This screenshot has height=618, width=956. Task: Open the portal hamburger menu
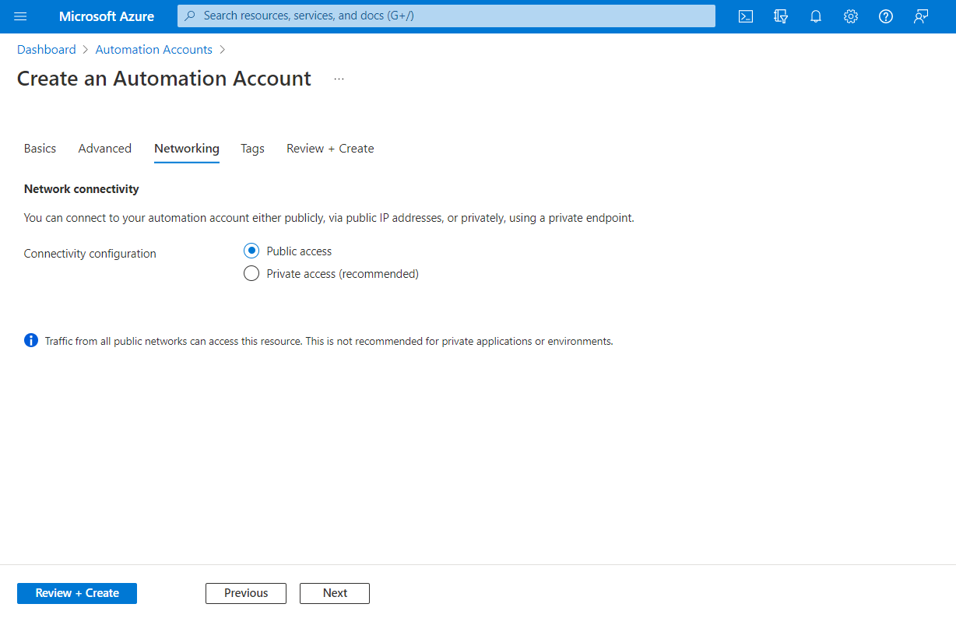(x=20, y=16)
